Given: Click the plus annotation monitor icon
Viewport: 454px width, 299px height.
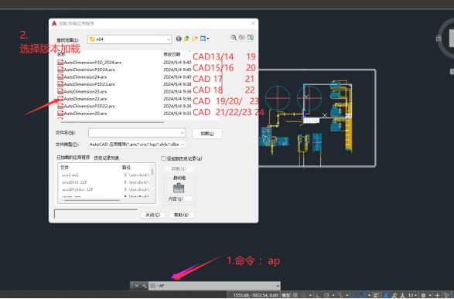Looking at the screenshot, I should point(437,295).
